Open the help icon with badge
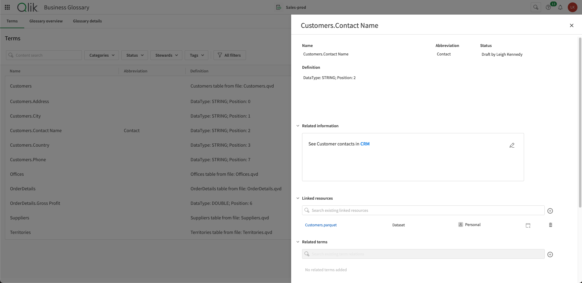This screenshot has height=283, width=582. point(548,7)
